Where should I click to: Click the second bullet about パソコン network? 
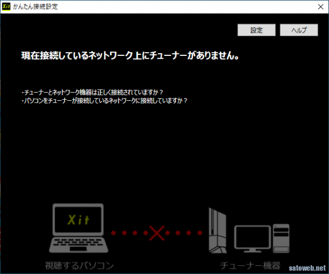(103, 100)
